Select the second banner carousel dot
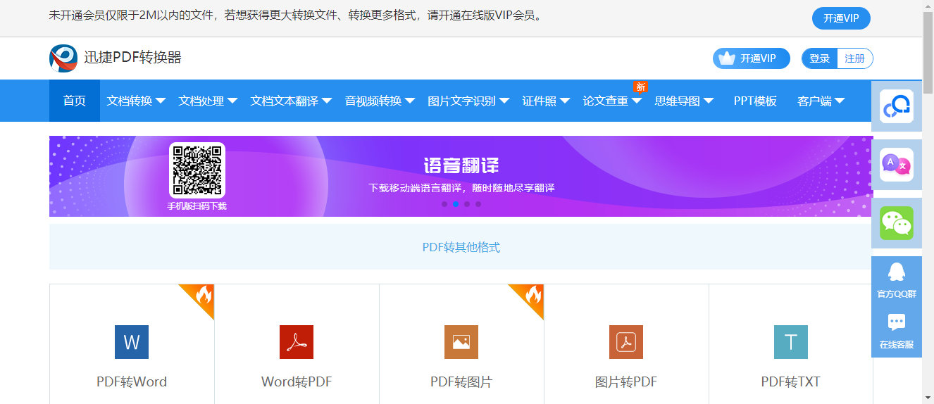 (x=456, y=204)
